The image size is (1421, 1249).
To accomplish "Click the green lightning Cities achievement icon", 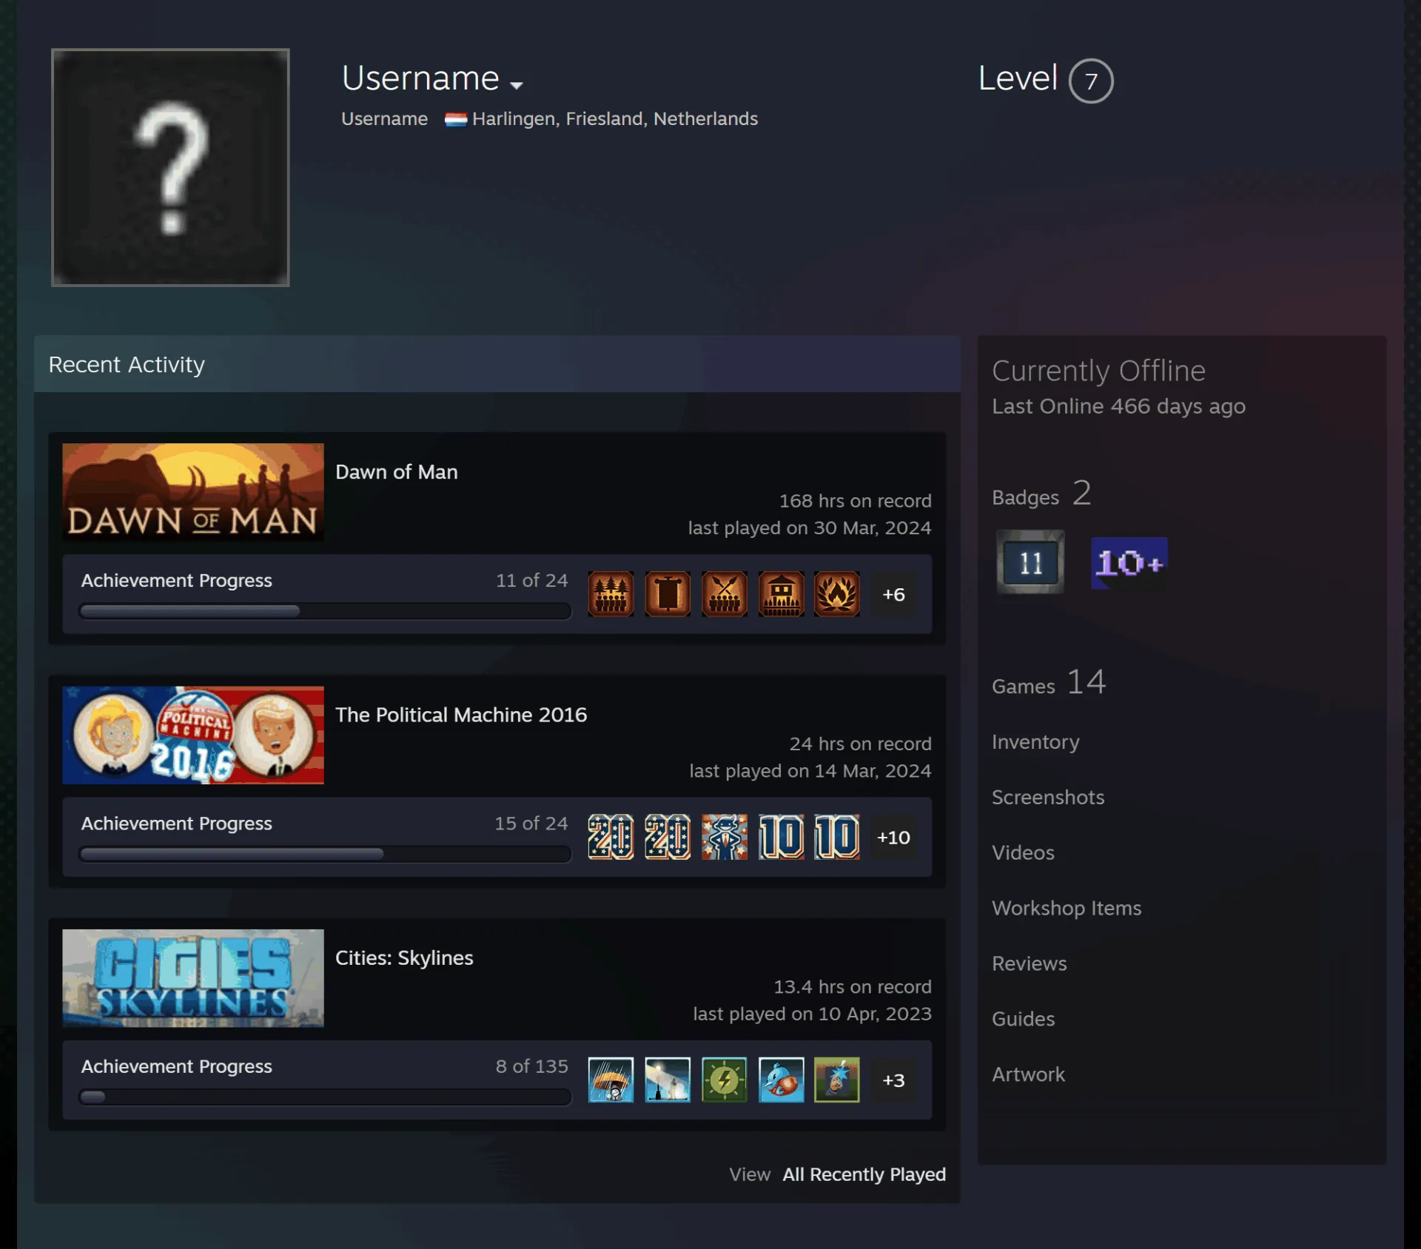I will 724,1080.
